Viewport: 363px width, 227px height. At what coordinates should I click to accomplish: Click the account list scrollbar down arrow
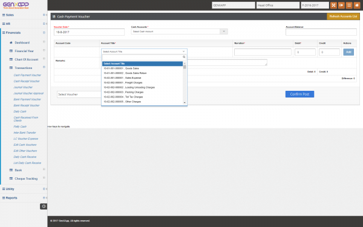[185, 103]
